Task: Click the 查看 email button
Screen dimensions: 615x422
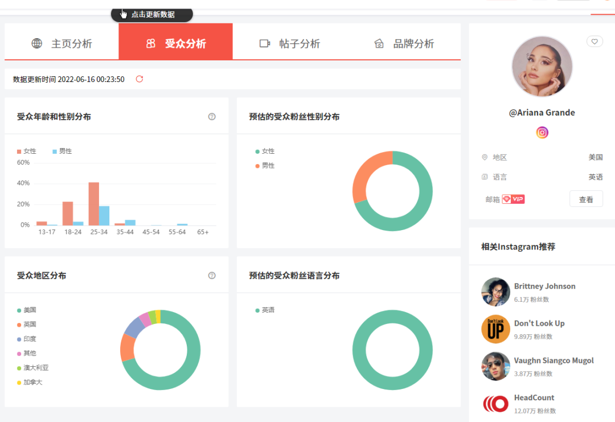Action: (586, 199)
